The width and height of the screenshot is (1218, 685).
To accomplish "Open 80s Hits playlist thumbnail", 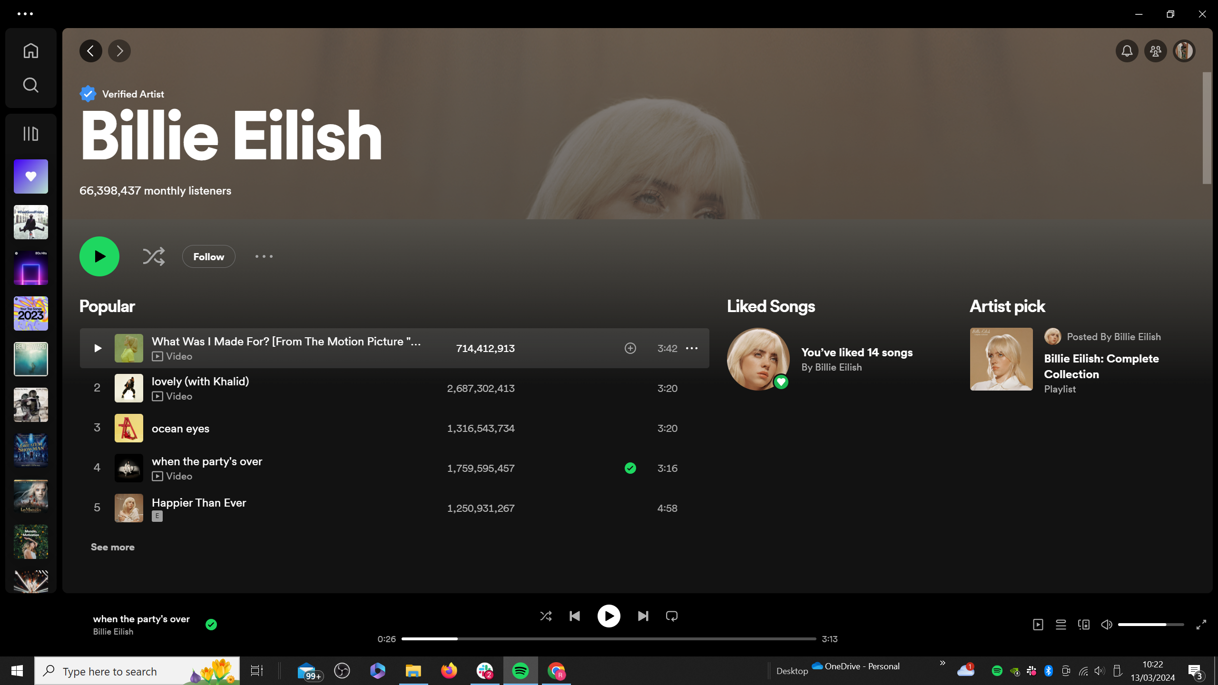I will (x=31, y=268).
